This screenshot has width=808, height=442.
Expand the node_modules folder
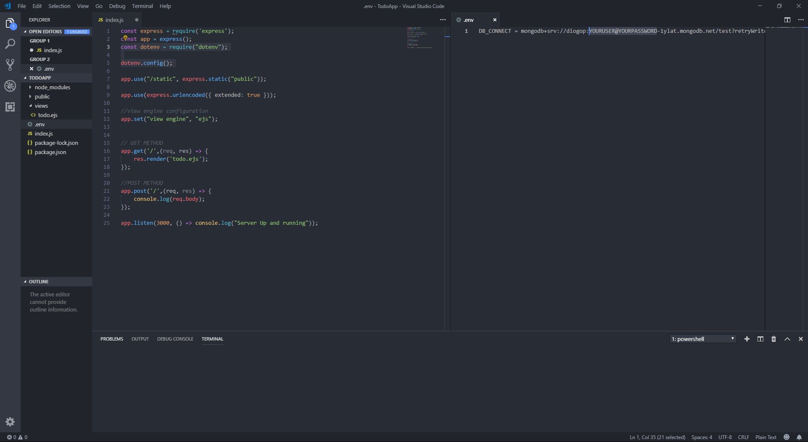tap(52, 87)
